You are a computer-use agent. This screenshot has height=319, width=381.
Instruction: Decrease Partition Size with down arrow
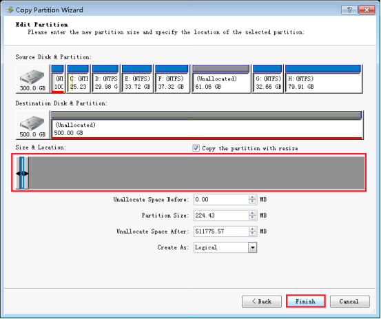253,218
